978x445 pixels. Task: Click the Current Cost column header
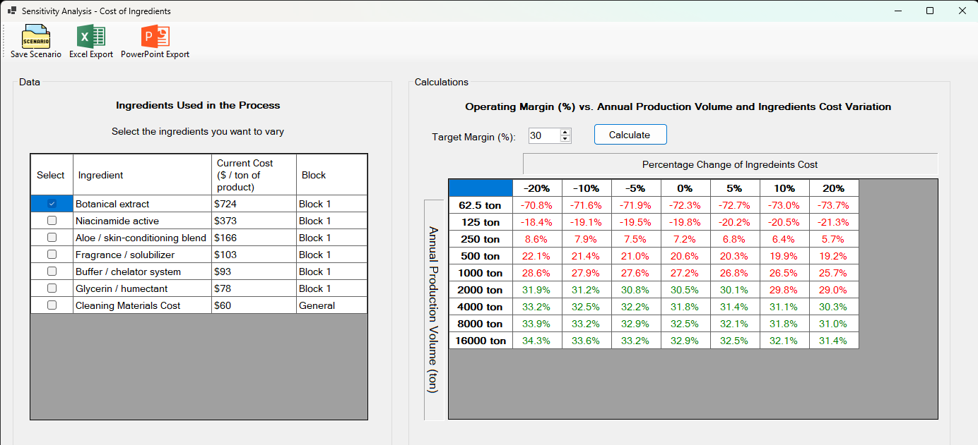(254, 175)
